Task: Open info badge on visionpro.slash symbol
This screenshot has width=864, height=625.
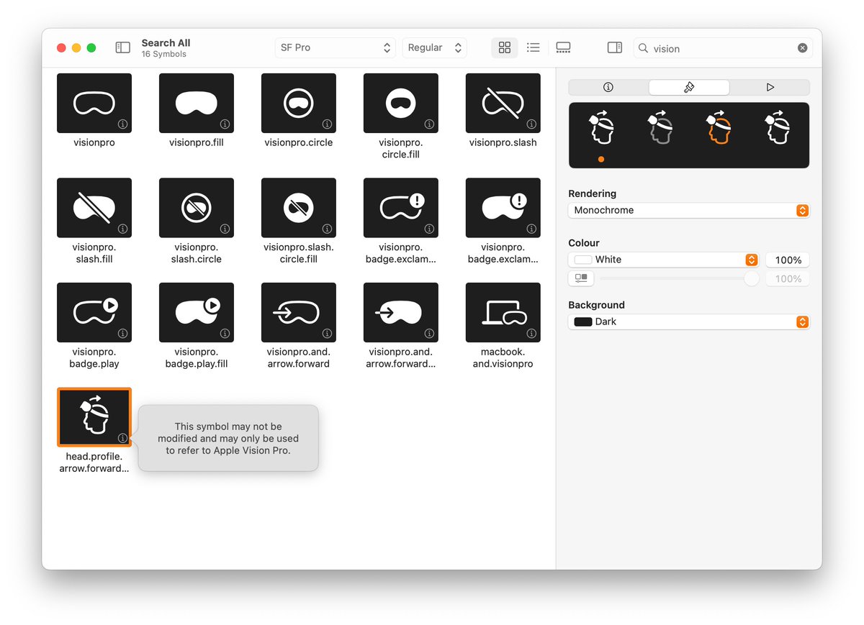Action: (x=531, y=124)
